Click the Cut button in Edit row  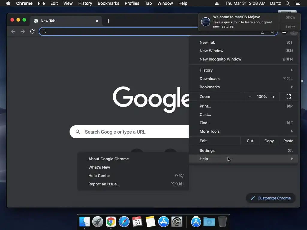click(250, 141)
